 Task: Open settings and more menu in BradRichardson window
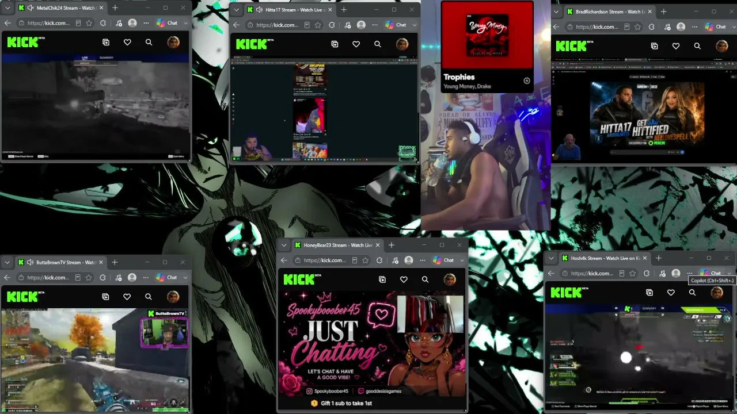[x=694, y=27]
